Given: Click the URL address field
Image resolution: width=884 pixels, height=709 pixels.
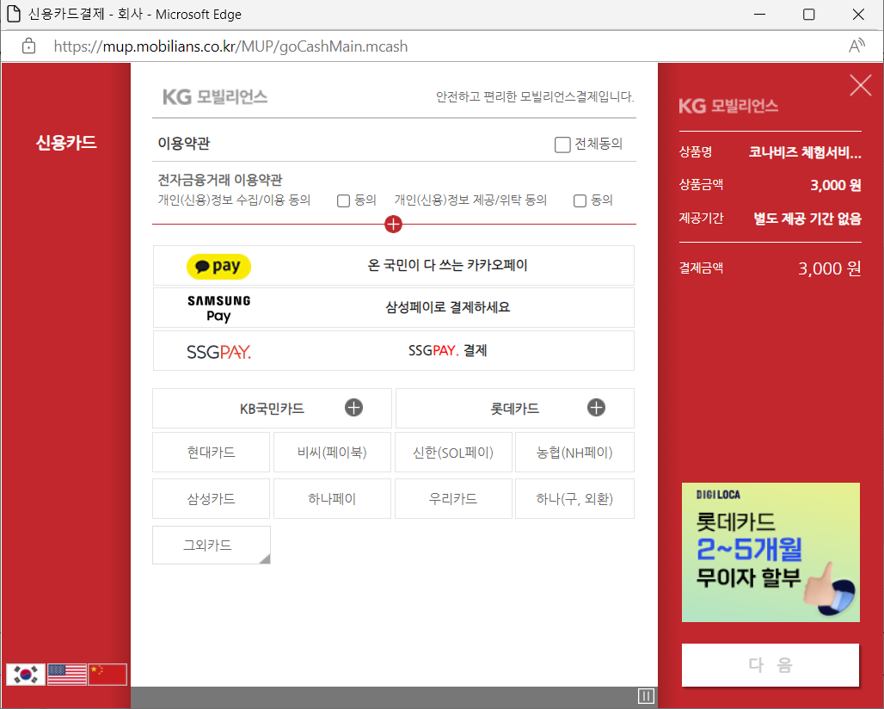Looking at the screenshot, I should 230,46.
